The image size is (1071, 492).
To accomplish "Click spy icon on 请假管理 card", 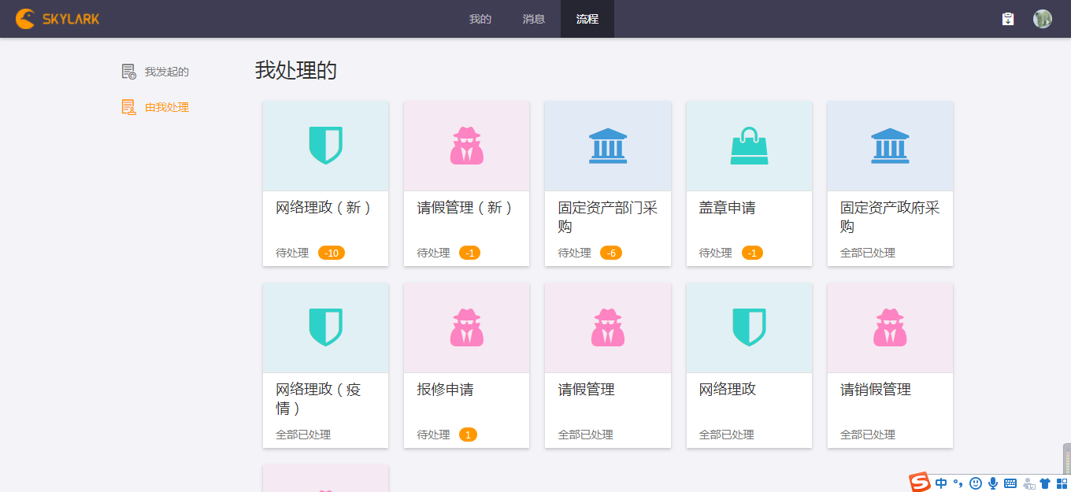I will 608,327.
